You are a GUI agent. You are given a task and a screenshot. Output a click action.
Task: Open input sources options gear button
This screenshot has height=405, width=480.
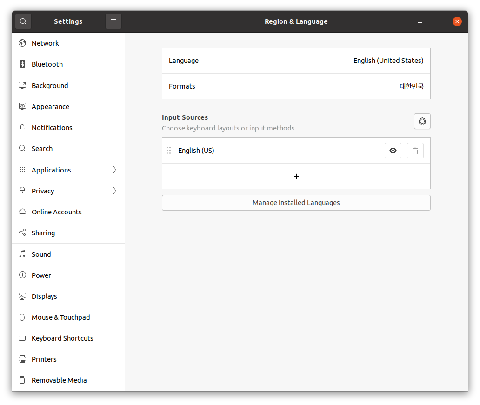[422, 121]
